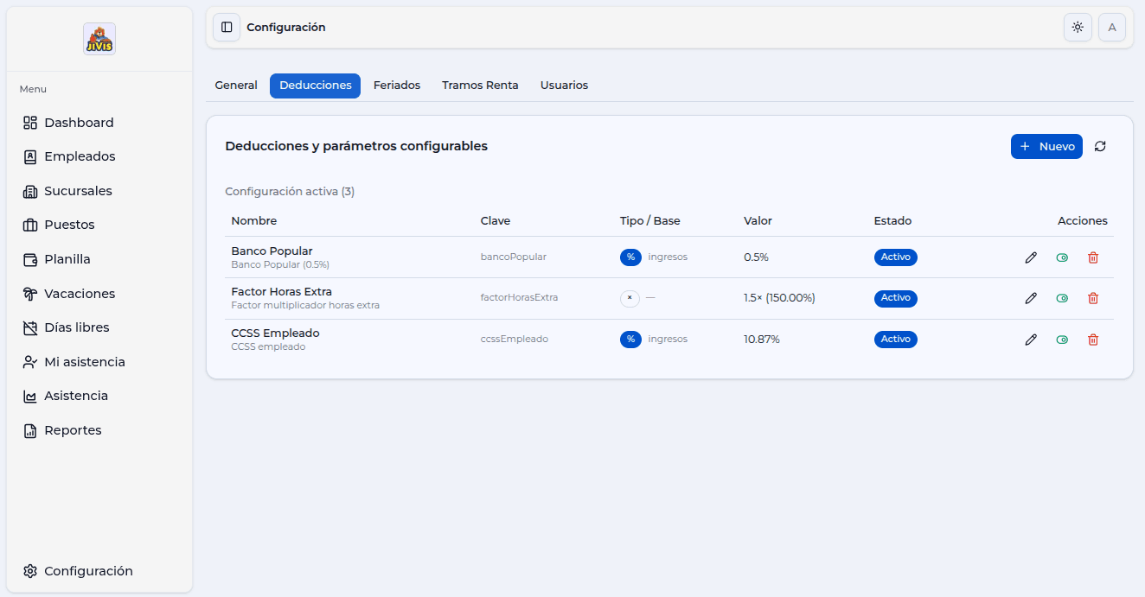This screenshot has width=1145, height=597.
Task: Click Activo badge for Factor Horas Extra
Action: (x=896, y=298)
